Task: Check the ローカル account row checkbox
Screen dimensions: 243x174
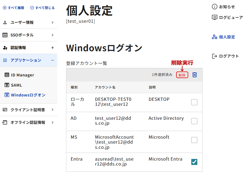Action: click(x=194, y=102)
